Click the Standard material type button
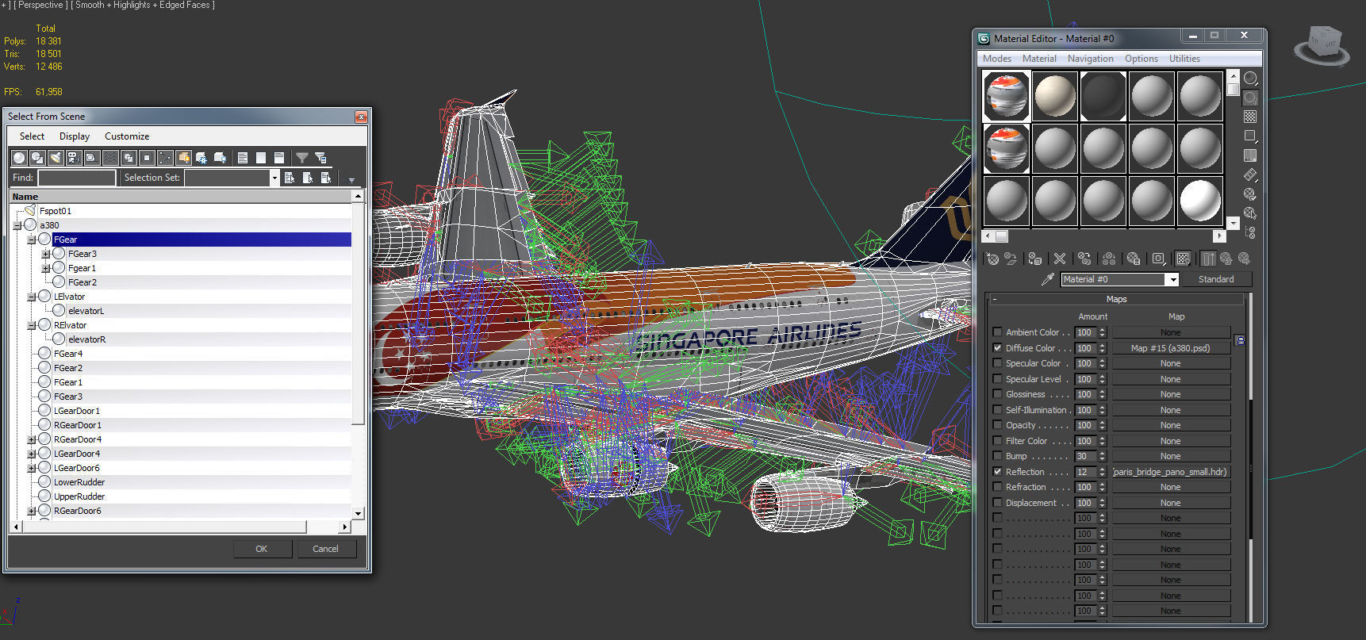The height and width of the screenshot is (640, 1366). pyautogui.click(x=1216, y=279)
